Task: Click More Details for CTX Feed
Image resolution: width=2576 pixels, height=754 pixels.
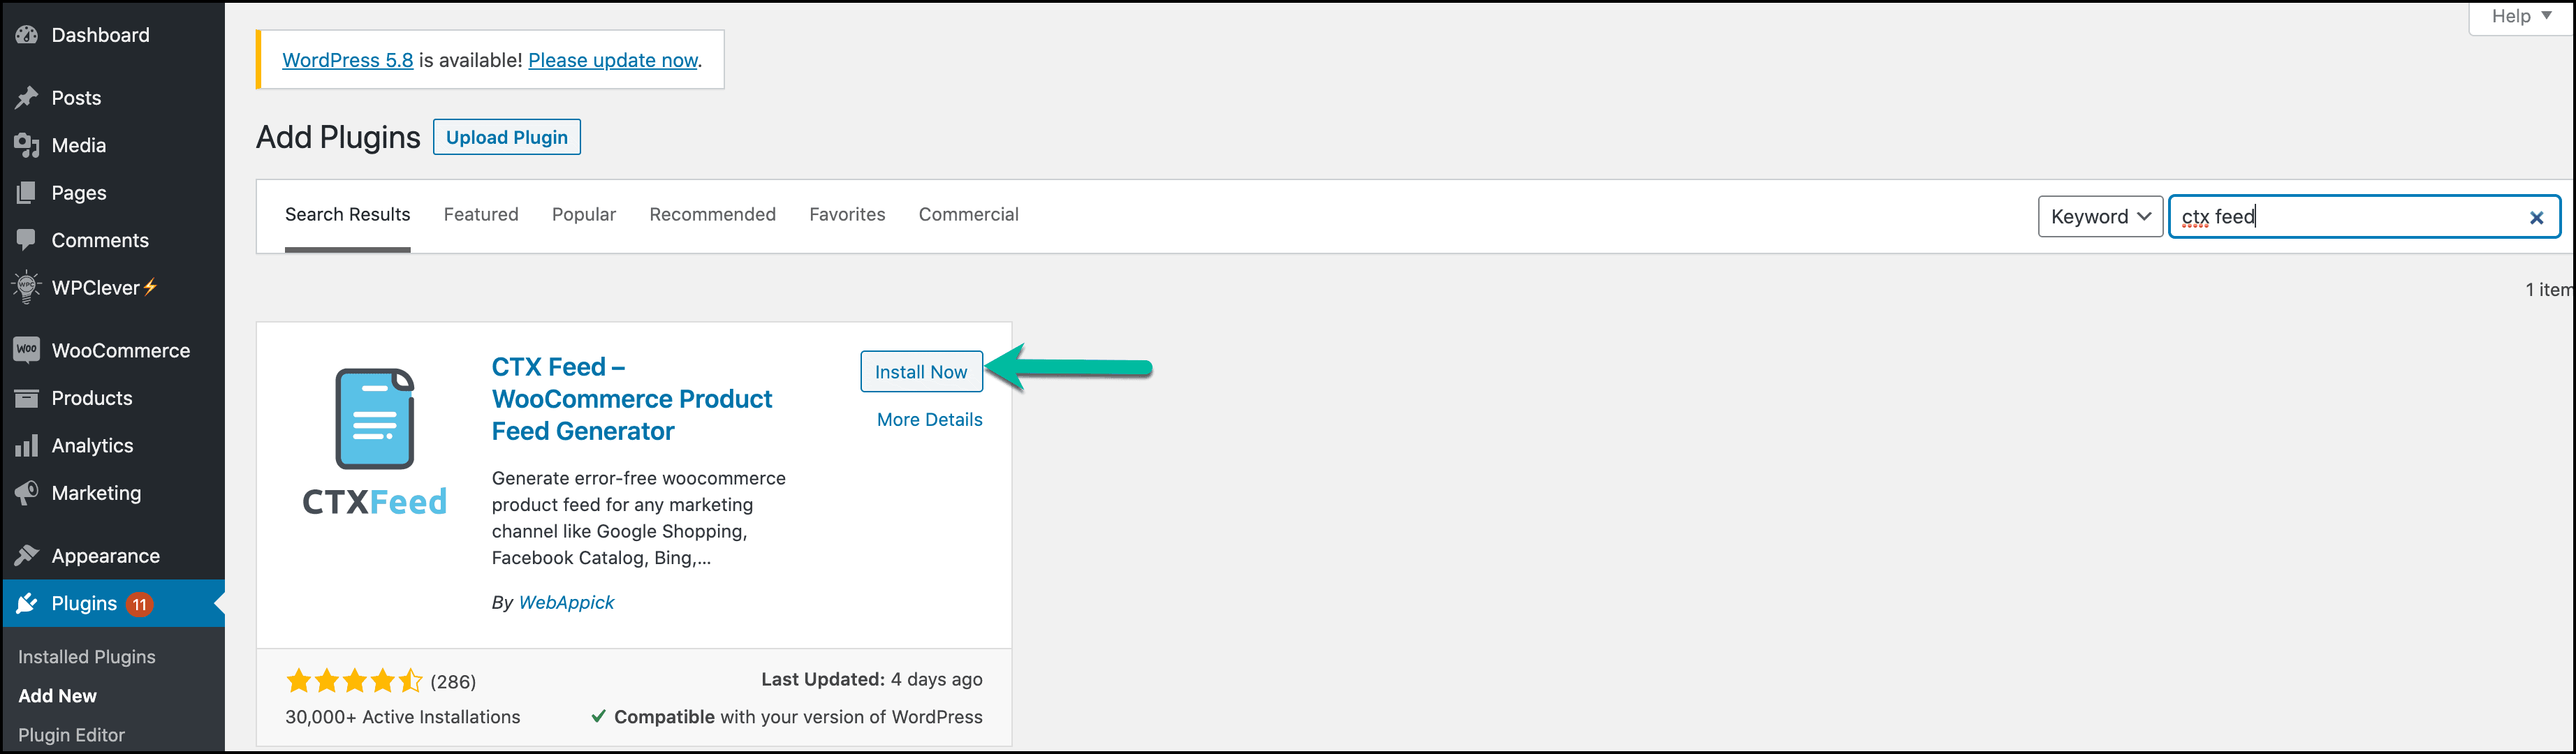Action: click(928, 419)
